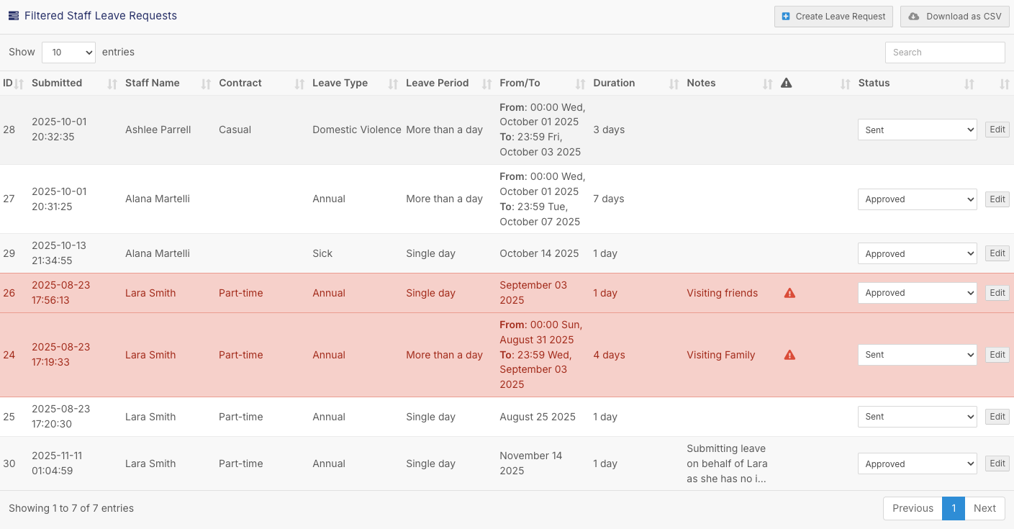Sort by From/To column arrows
Viewport: 1014px width, 529px height.
(580, 84)
